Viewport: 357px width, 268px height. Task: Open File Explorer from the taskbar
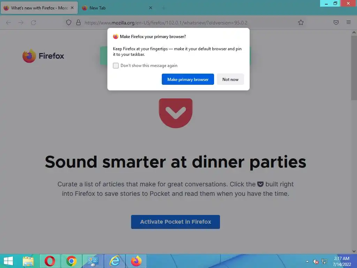click(x=28, y=261)
